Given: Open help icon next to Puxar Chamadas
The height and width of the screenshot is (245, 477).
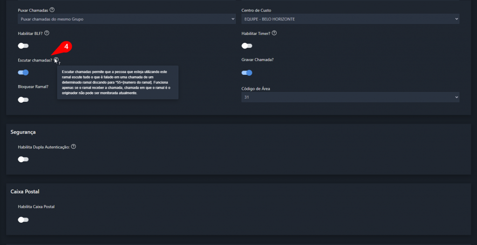Looking at the screenshot, I should coord(52,10).
